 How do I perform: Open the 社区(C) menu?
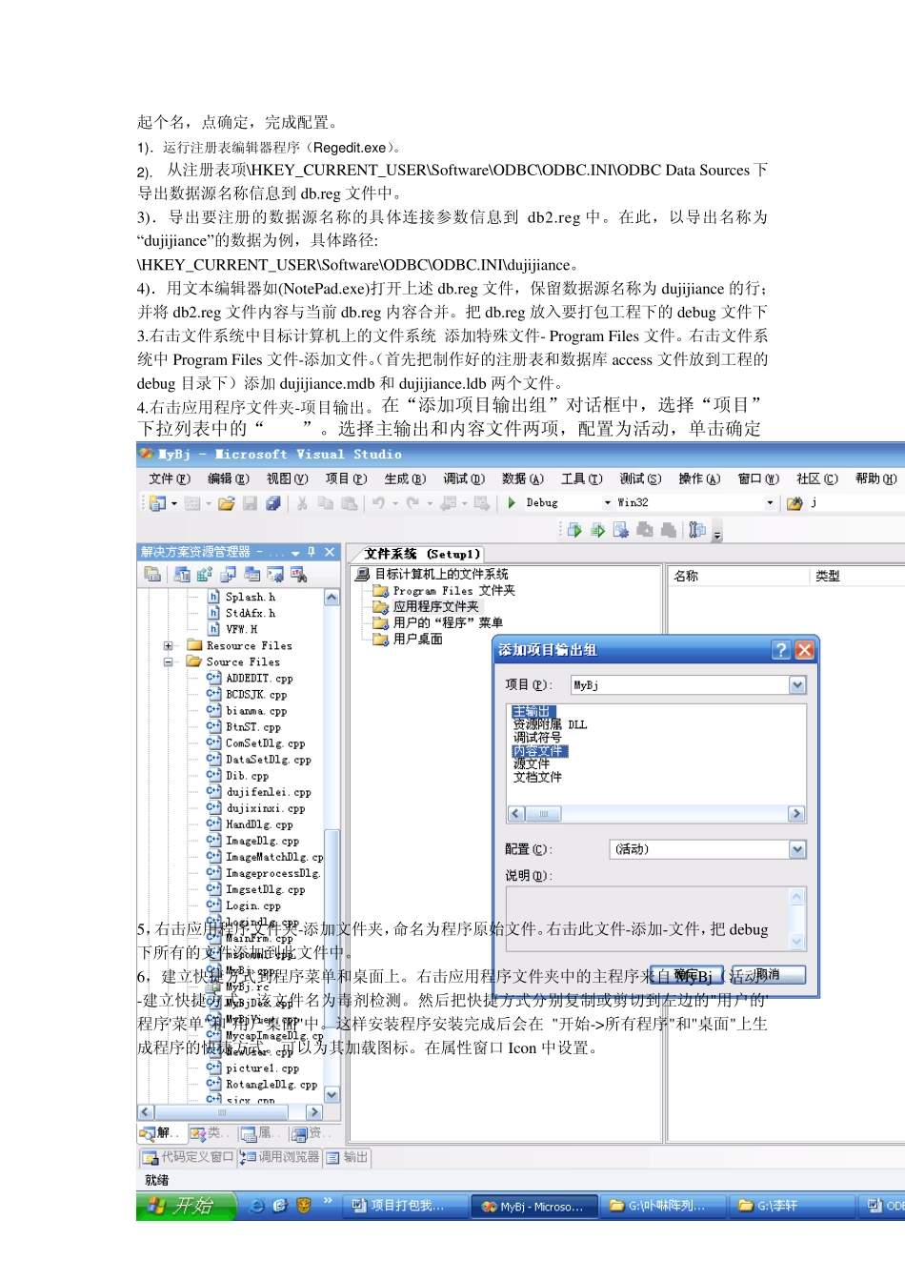pos(817,478)
